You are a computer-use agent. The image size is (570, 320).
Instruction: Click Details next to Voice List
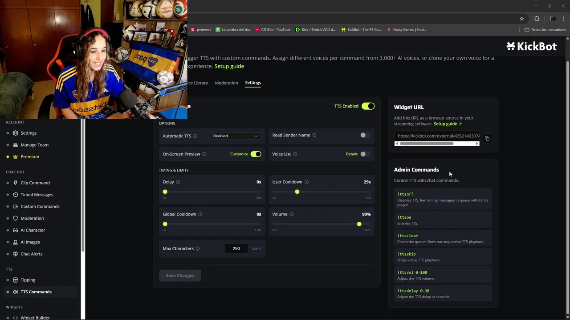[x=352, y=154]
